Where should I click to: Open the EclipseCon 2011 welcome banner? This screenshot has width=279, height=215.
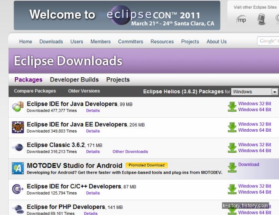point(117,16)
